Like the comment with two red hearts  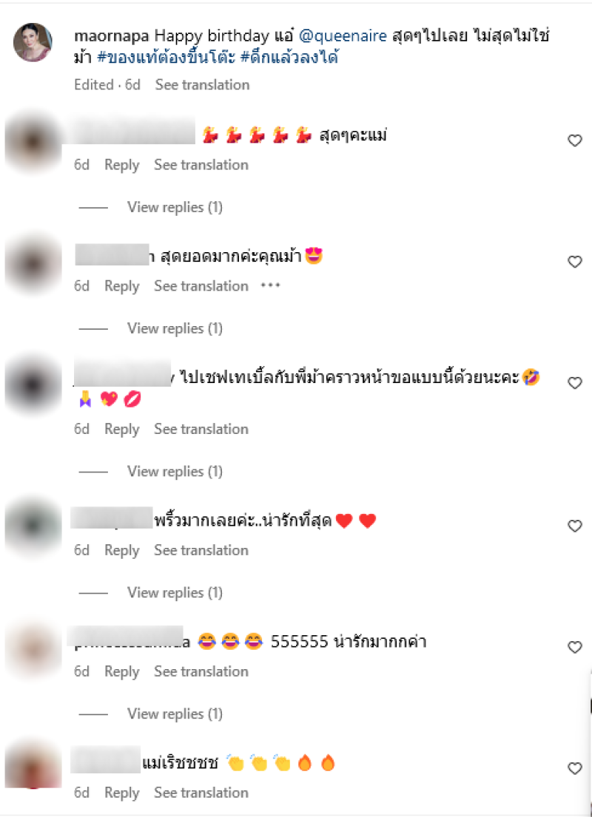click(x=574, y=526)
